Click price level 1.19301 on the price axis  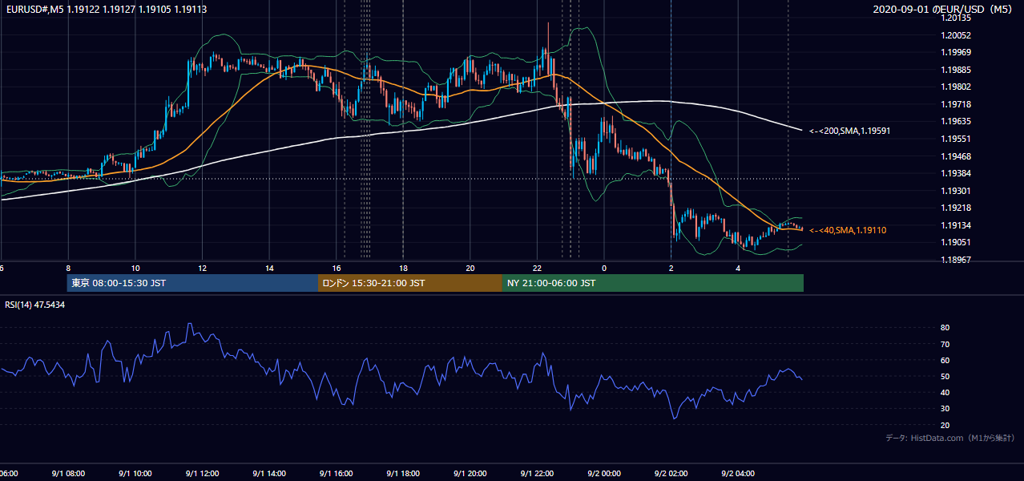tap(956, 191)
